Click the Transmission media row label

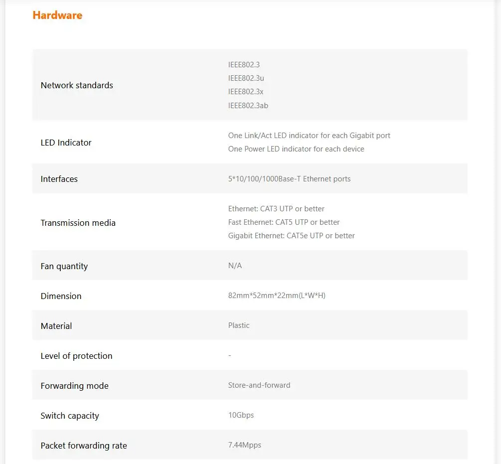(78, 223)
